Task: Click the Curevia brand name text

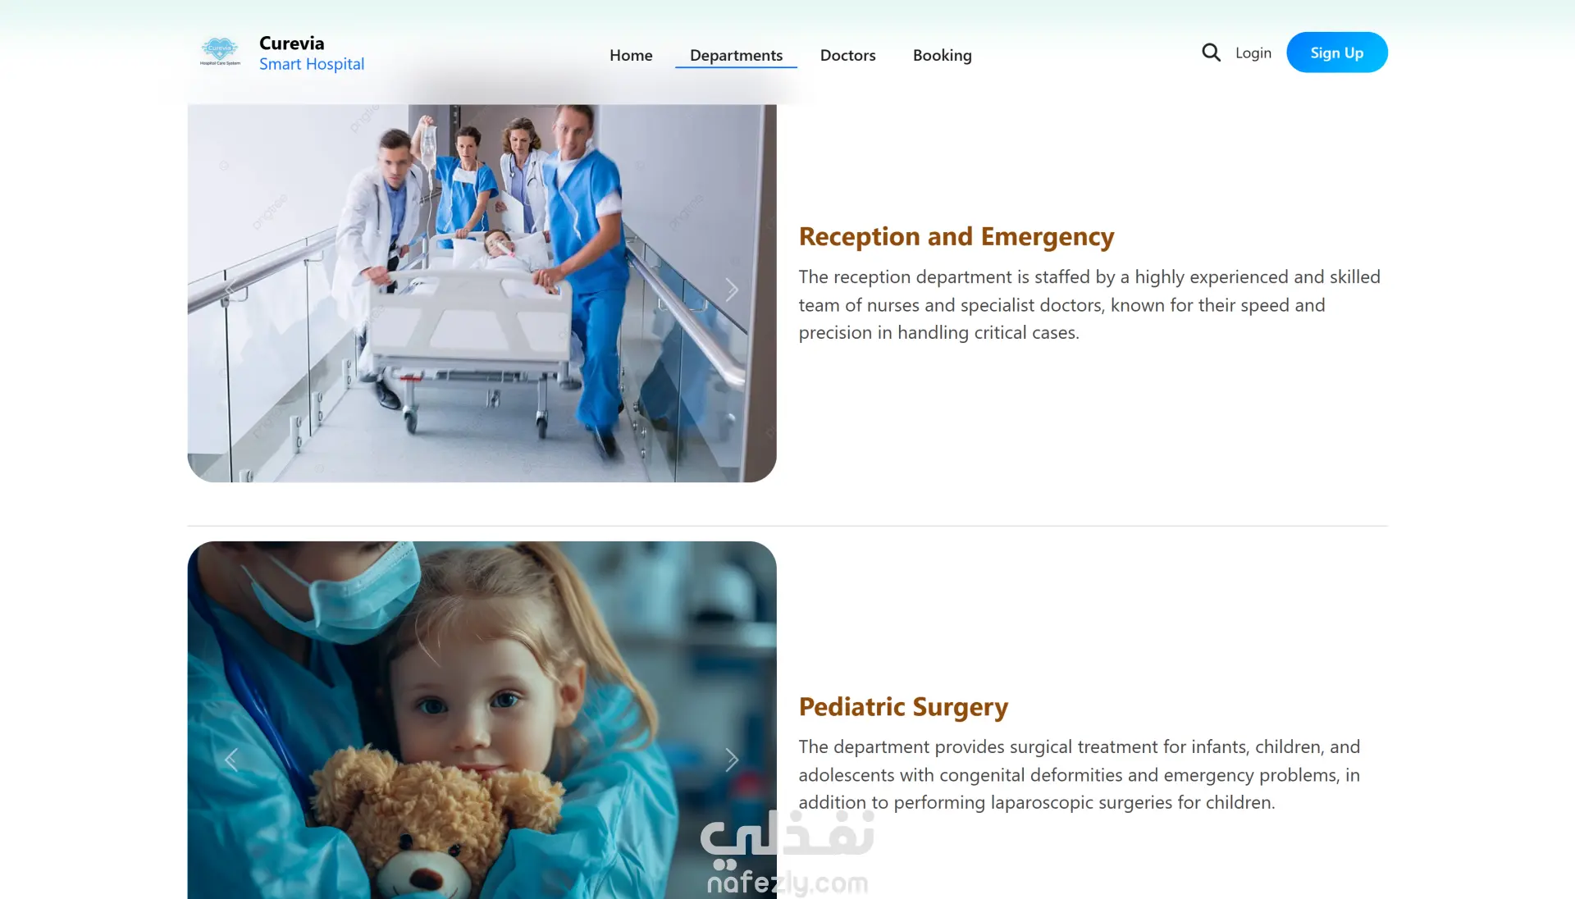Action: pos(291,43)
